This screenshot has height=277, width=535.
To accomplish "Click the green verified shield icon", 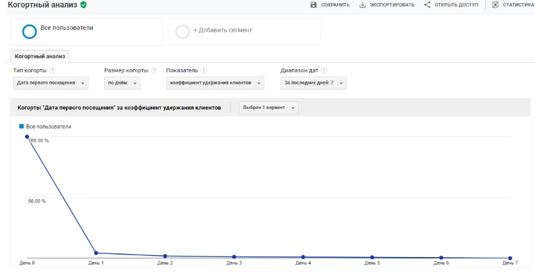I will [84, 5].
